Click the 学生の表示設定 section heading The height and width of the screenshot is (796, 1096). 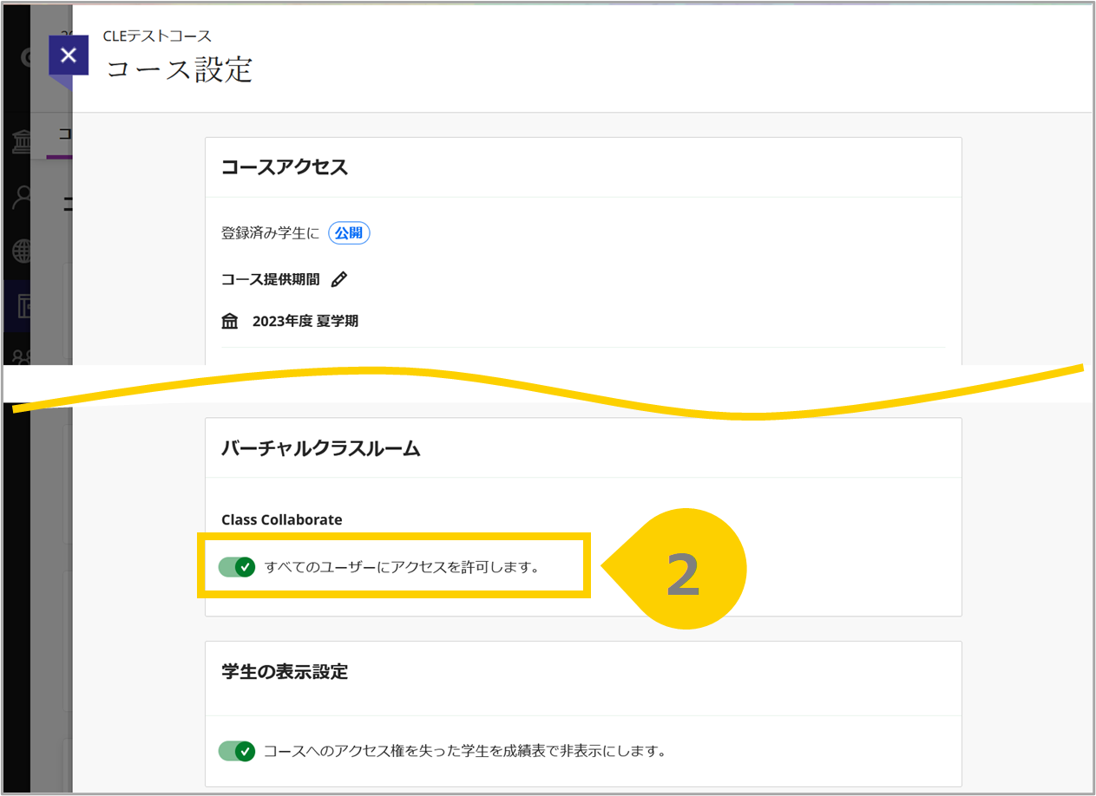click(x=285, y=672)
